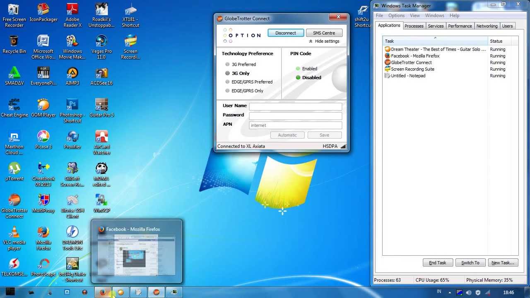Show hidden tray icons arrow

450,293
